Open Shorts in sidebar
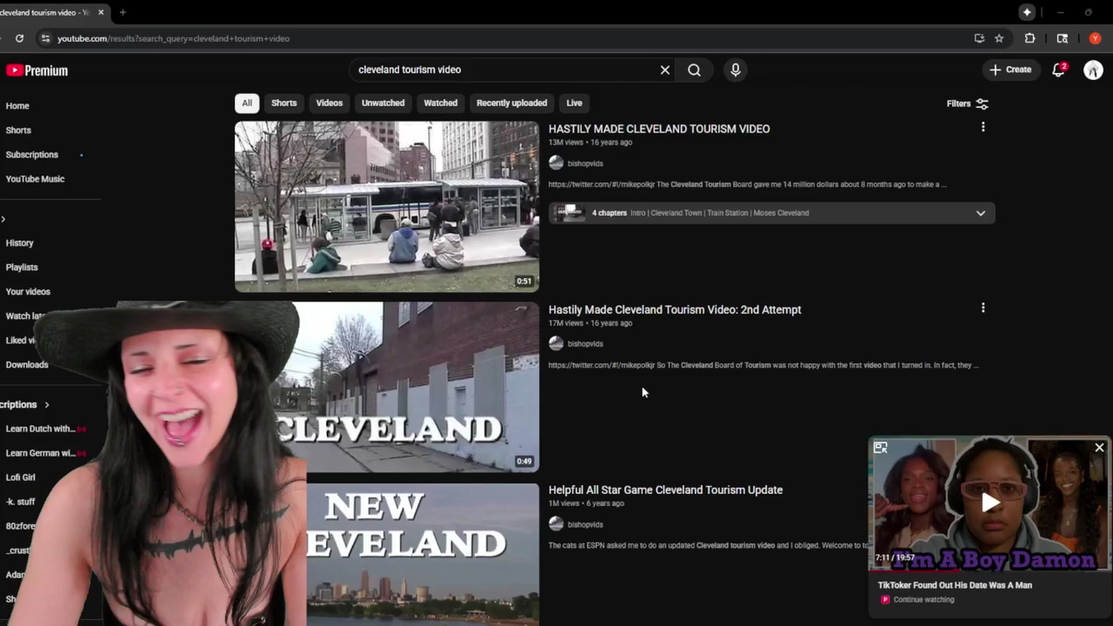The height and width of the screenshot is (626, 1113). pyautogui.click(x=19, y=130)
